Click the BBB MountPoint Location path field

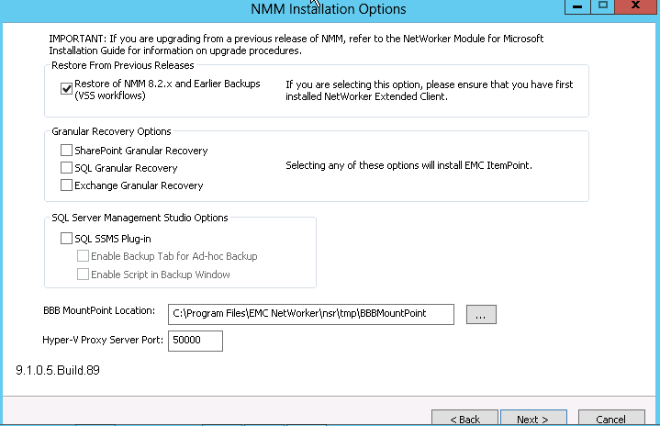pos(311,314)
